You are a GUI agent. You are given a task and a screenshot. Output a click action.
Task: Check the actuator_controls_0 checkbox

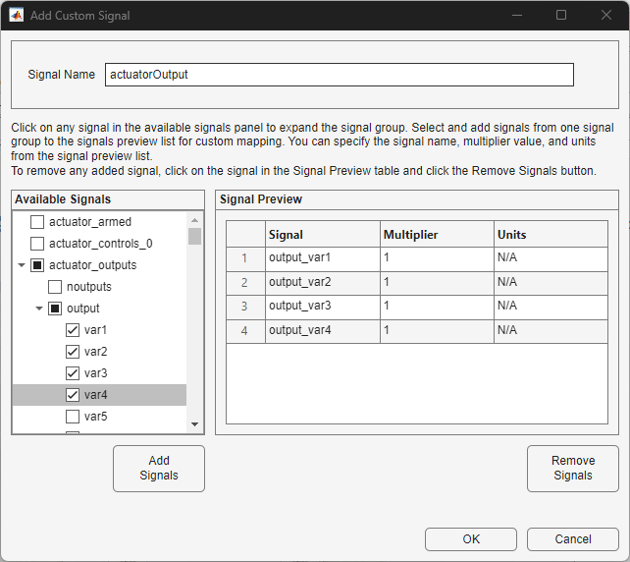(x=37, y=244)
